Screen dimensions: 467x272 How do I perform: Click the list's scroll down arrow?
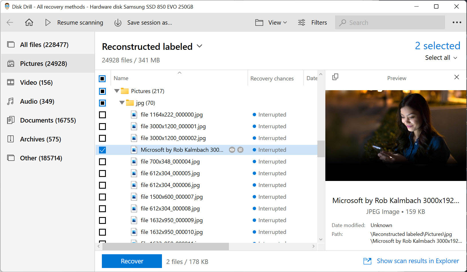tap(321, 239)
